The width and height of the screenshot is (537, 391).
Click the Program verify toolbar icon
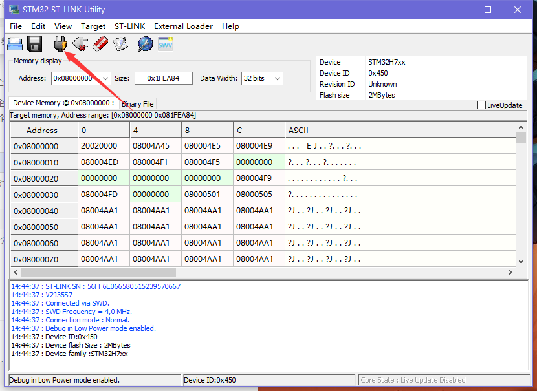[x=120, y=44]
